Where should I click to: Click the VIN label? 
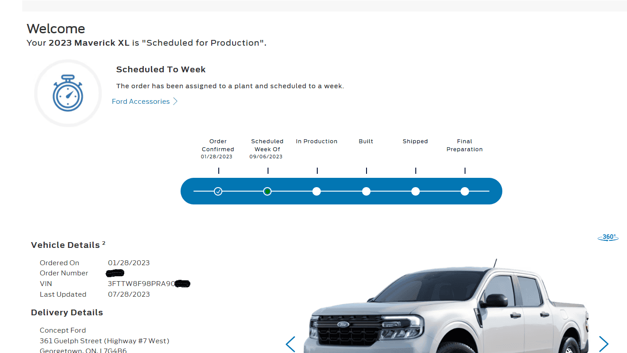46,284
